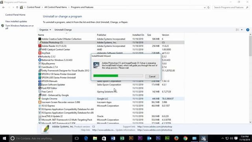Open recent locations dropdown arrow

(13, 7)
